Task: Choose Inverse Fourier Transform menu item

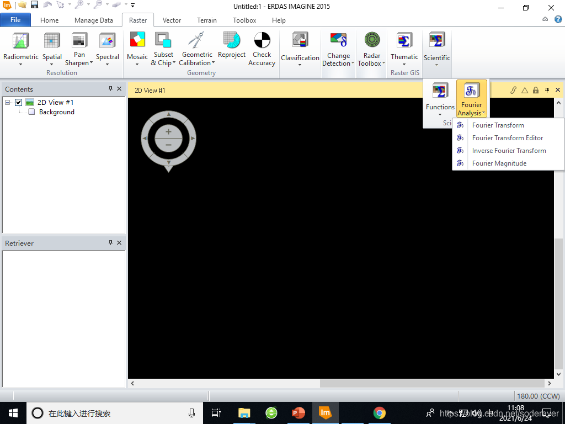Action: 508,150
